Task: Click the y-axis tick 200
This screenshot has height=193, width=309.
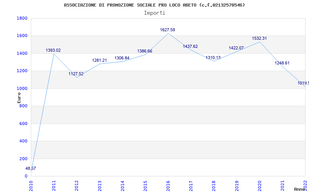Action: (24, 159)
